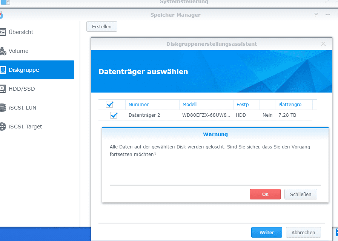Open the Übersicht overview icon in sidebar
The image size is (338, 241).
point(3,32)
